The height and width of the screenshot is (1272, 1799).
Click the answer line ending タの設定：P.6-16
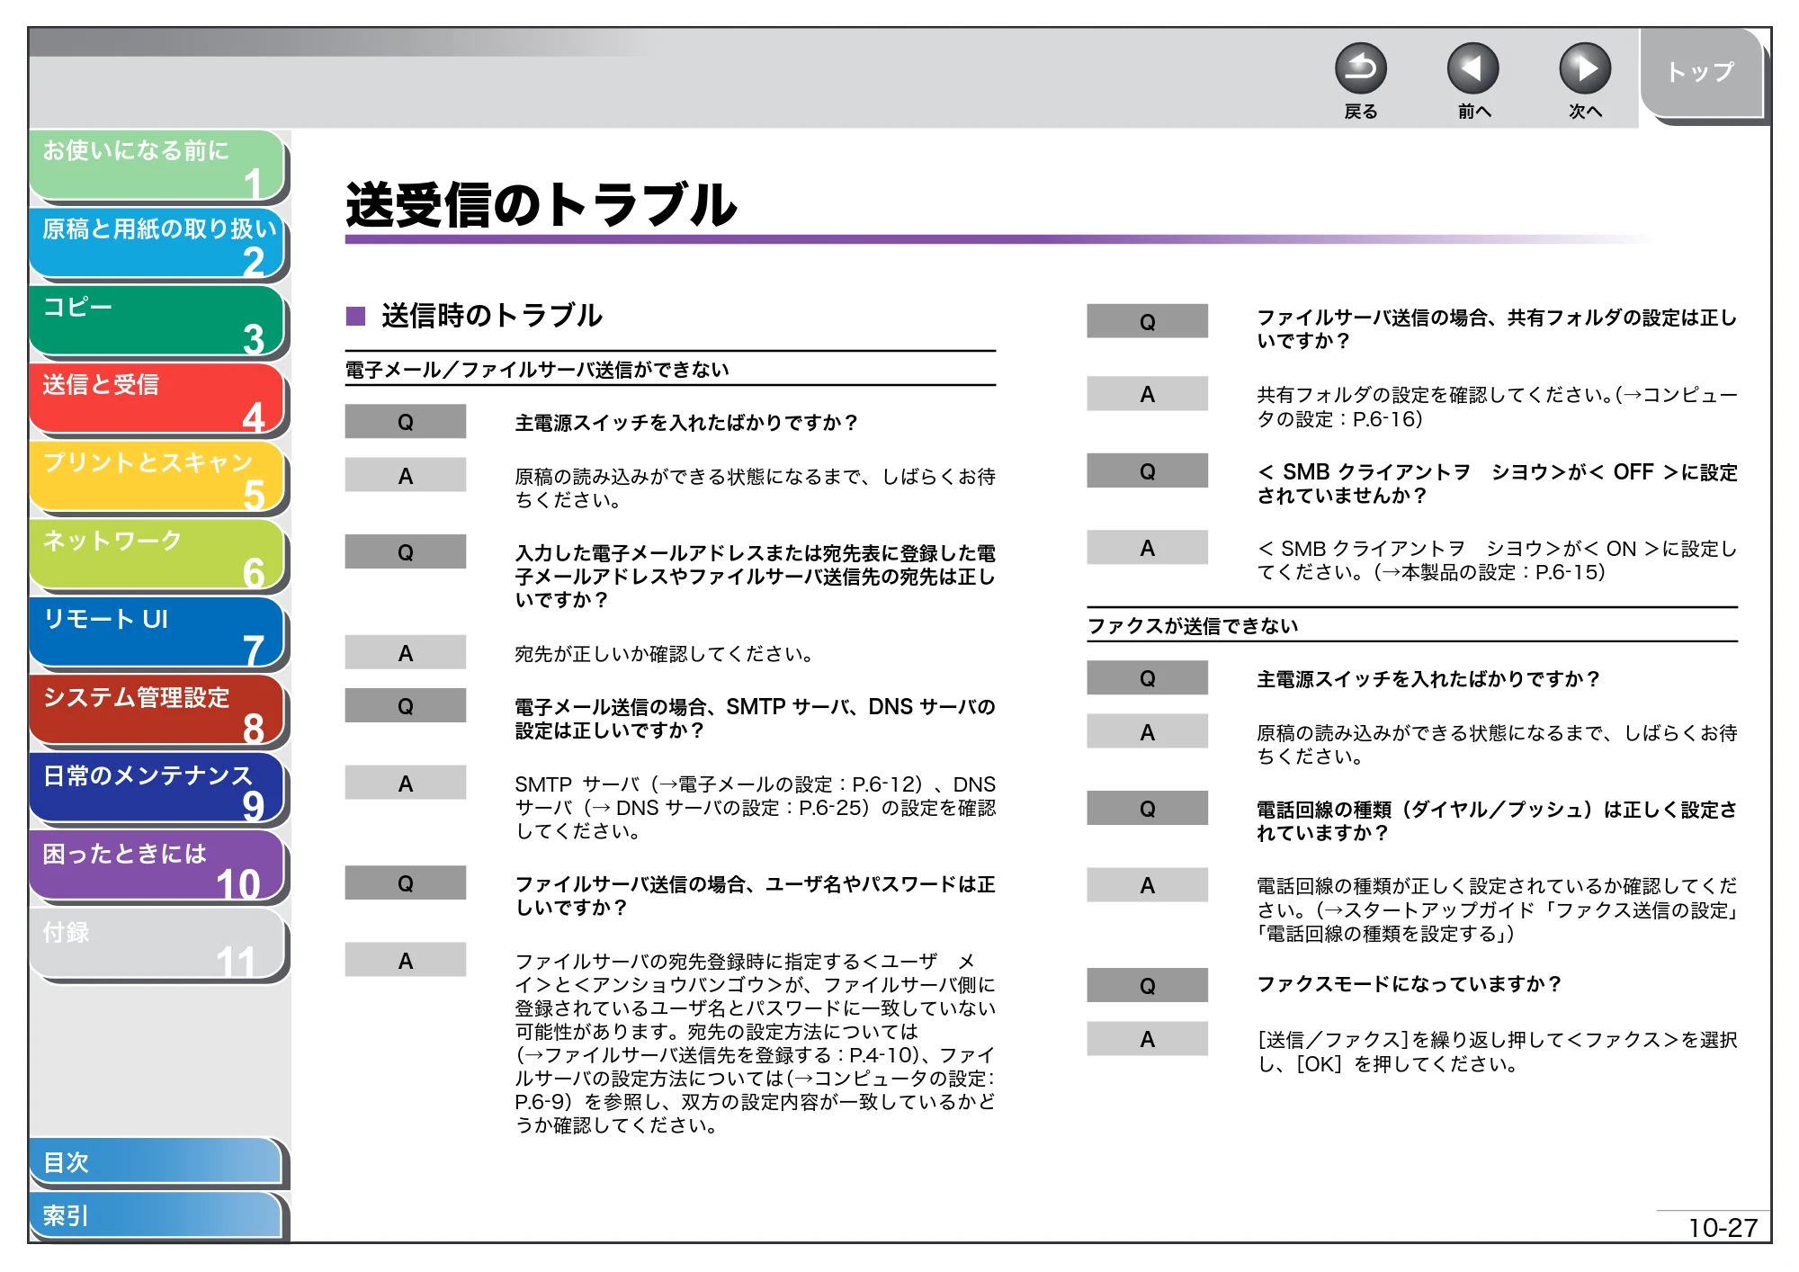click(1339, 419)
